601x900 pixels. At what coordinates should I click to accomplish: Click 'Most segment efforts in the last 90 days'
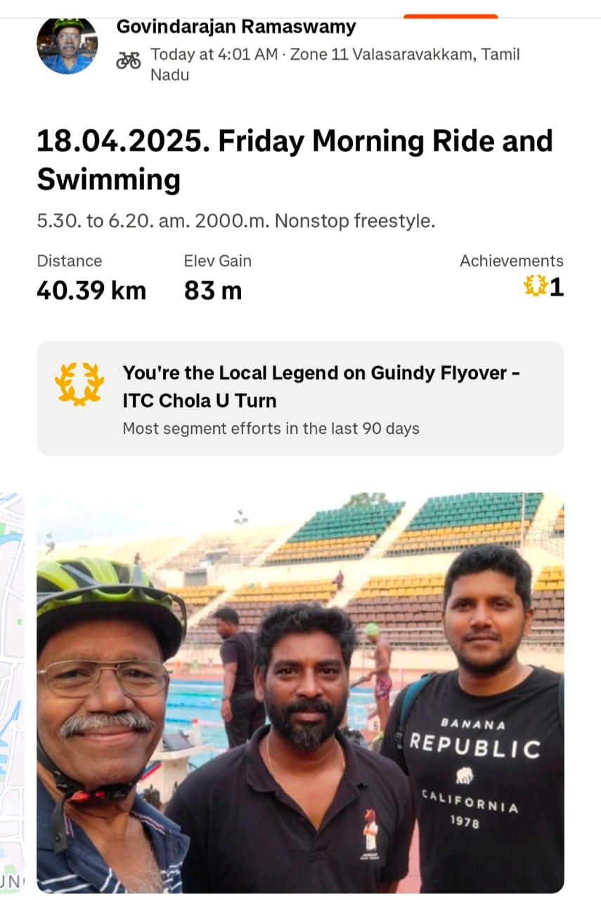point(271,428)
